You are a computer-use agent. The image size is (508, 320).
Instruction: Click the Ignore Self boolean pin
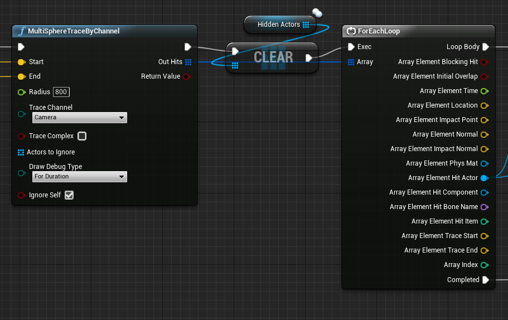coord(21,195)
